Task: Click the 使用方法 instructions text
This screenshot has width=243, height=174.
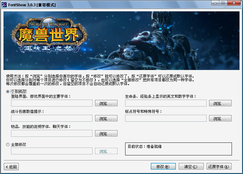Action: click(100, 80)
